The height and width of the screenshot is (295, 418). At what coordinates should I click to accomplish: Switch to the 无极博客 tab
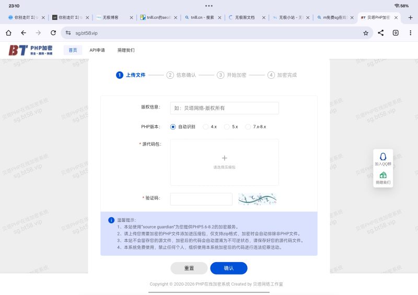tap(111, 18)
